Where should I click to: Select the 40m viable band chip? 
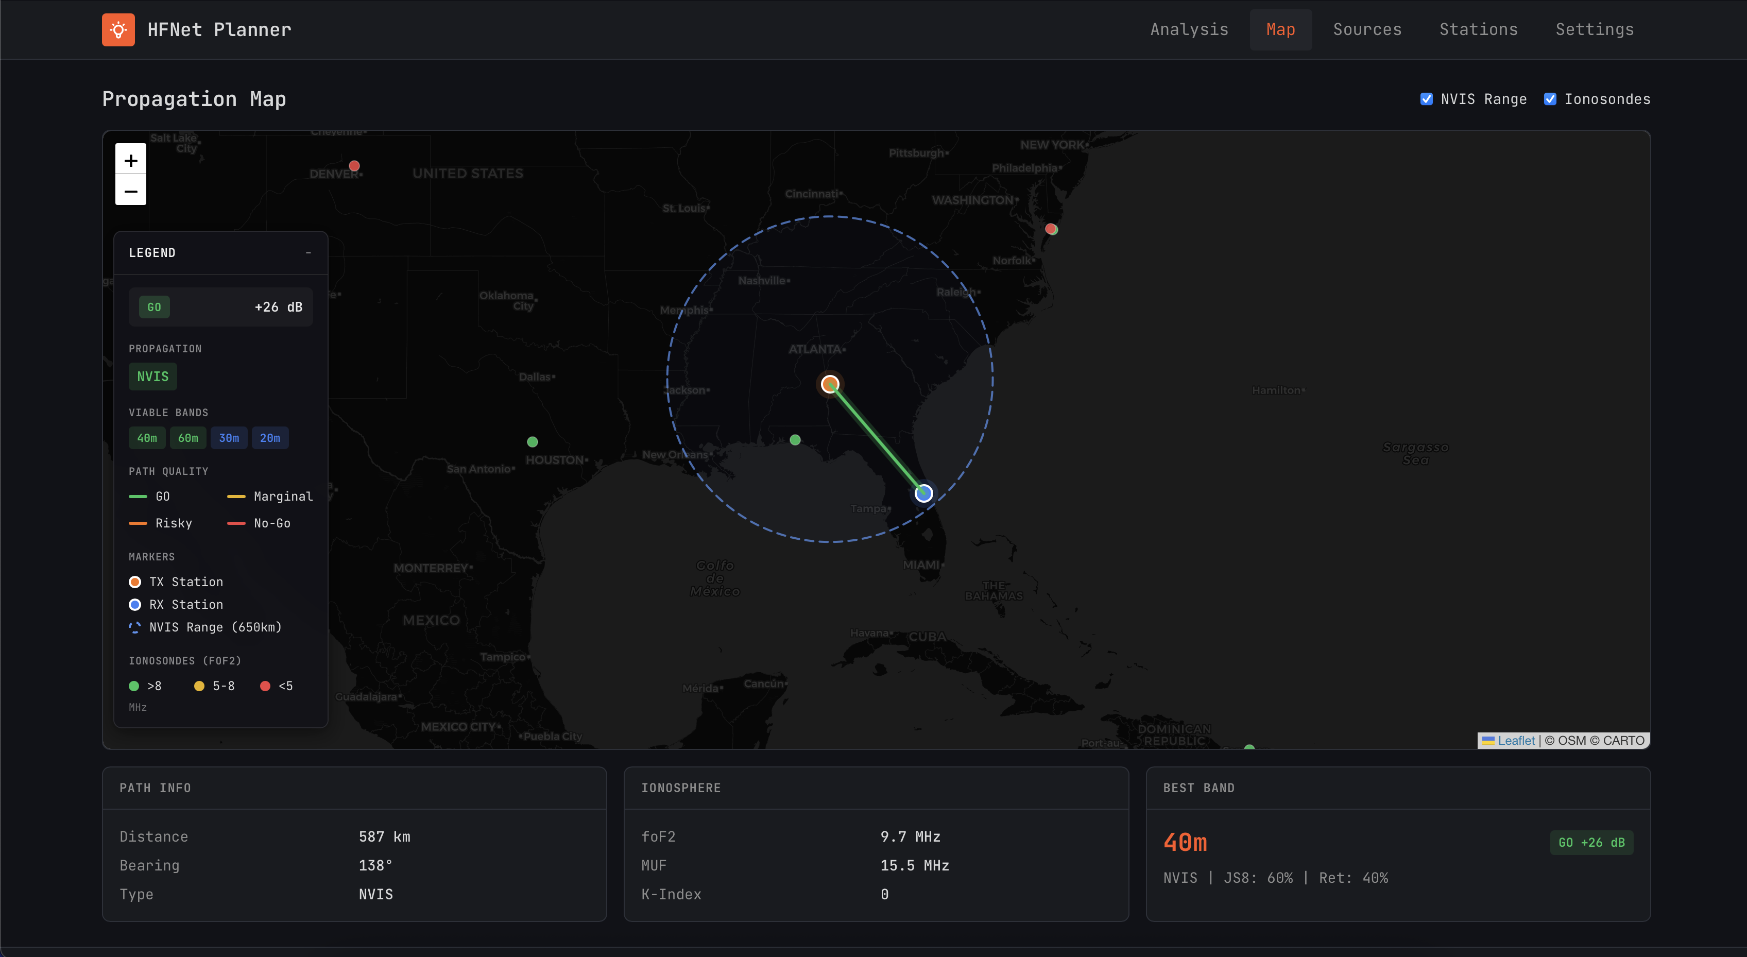tap(147, 438)
